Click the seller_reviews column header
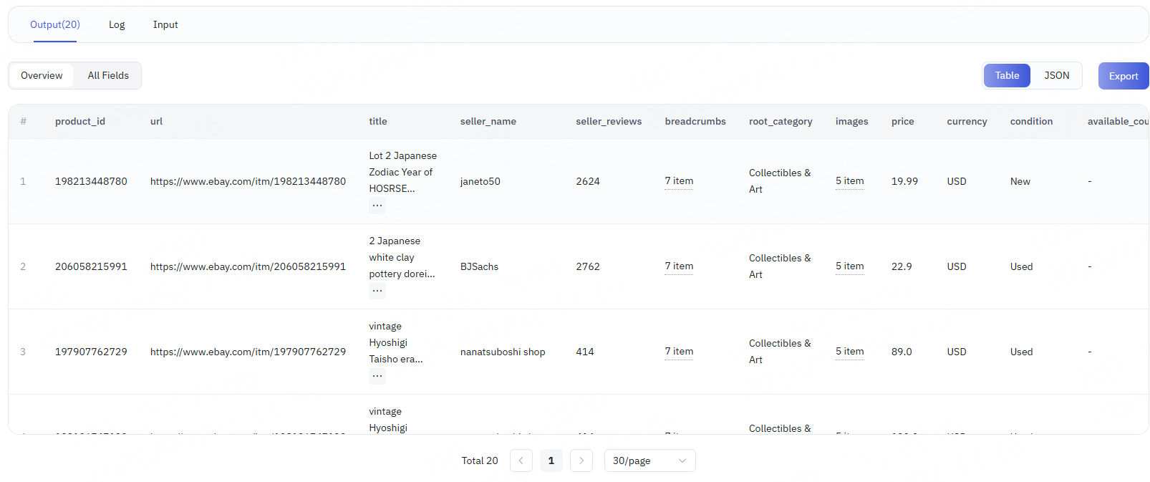 coord(609,121)
